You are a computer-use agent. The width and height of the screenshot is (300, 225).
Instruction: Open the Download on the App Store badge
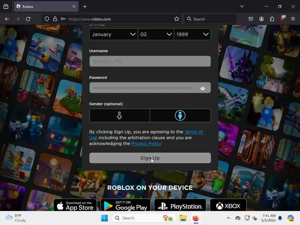(75, 205)
